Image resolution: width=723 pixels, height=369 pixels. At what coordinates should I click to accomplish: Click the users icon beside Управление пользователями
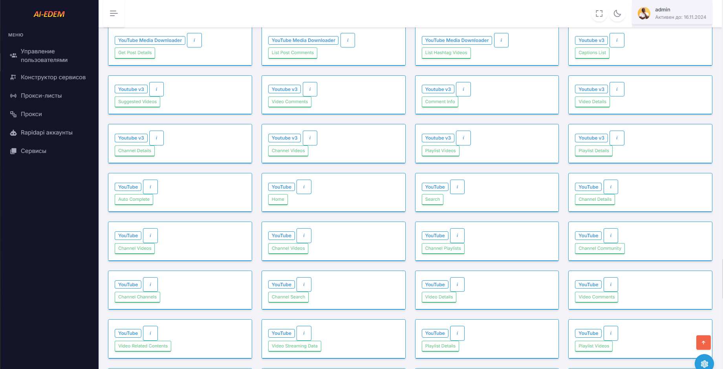13,56
